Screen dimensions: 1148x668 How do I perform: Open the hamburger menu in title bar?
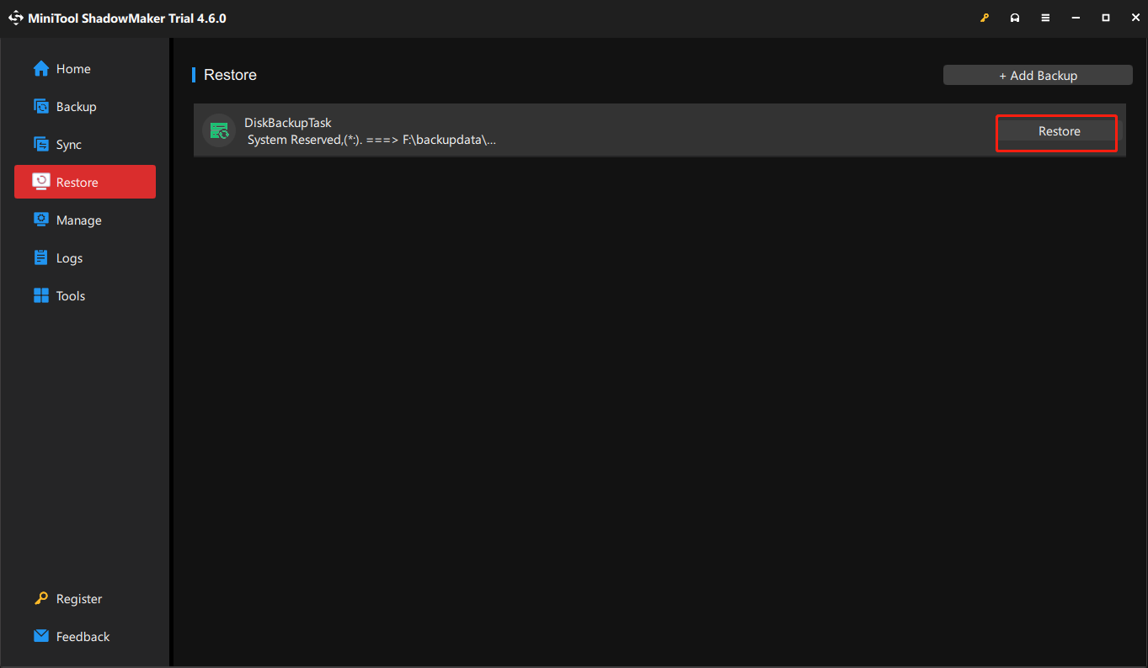click(1045, 18)
